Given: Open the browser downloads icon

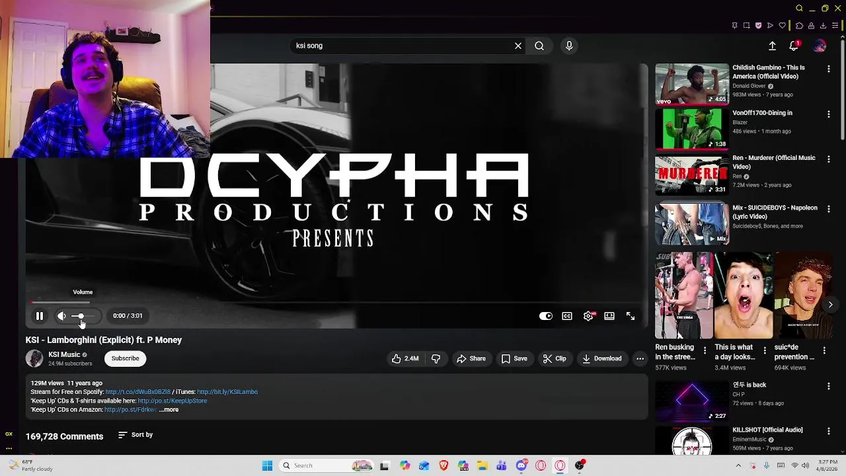Looking at the screenshot, I should coord(823,26).
